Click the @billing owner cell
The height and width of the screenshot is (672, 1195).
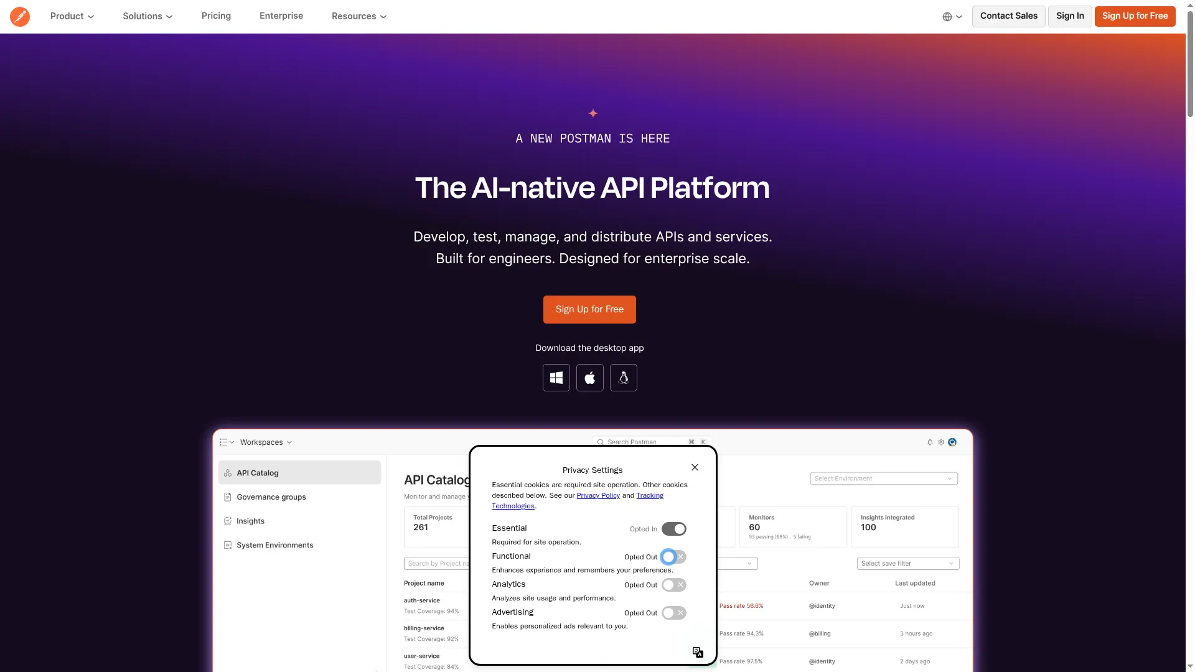point(820,634)
